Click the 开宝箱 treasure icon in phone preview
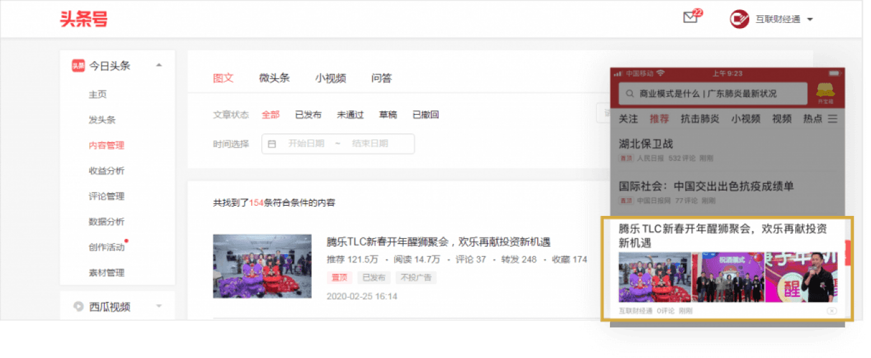The height and width of the screenshot is (358, 871). (826, 94)
